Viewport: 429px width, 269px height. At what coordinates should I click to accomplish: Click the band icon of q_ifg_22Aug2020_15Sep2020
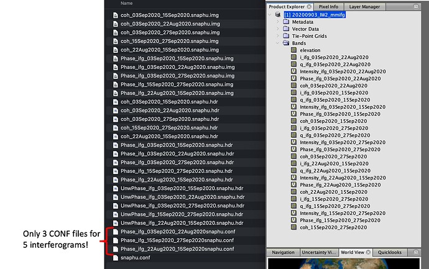click(293, 171)
